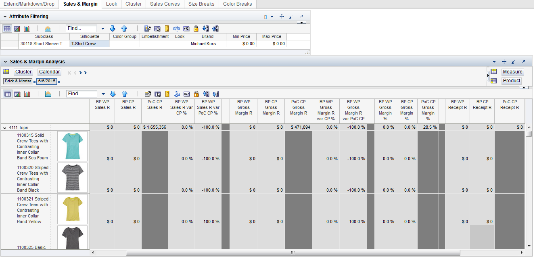Click the Product axis button
The image size is (535, 259).
[512, 81]
